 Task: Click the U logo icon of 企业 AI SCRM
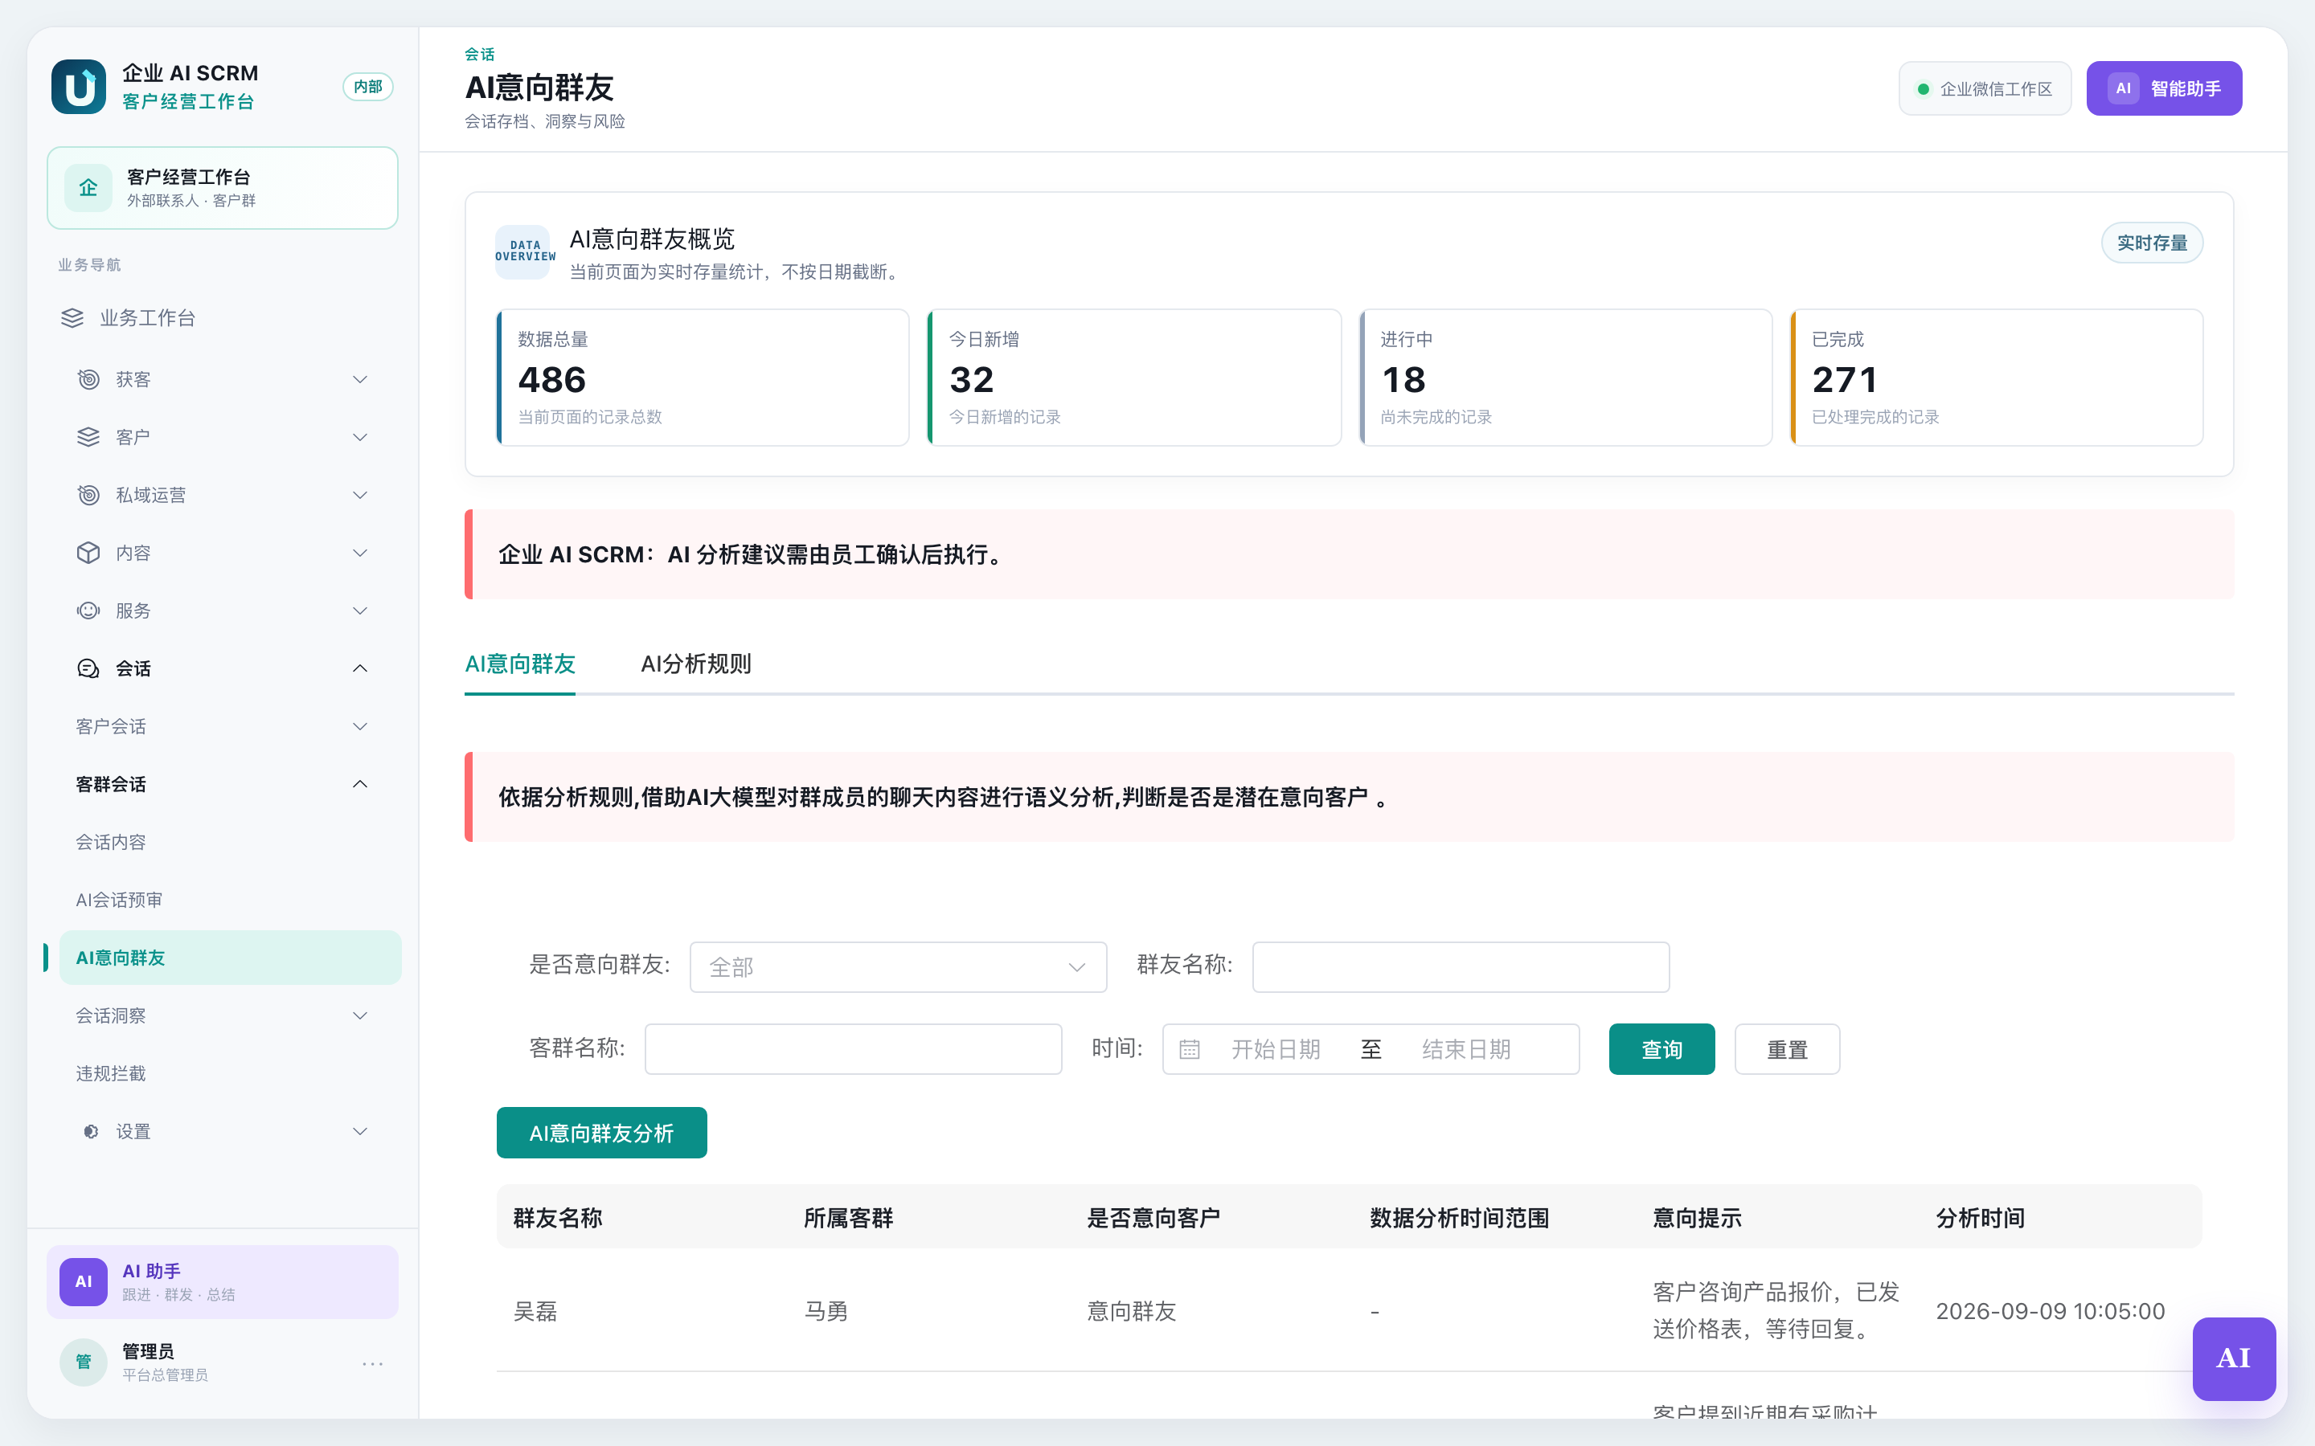(79, 87)
